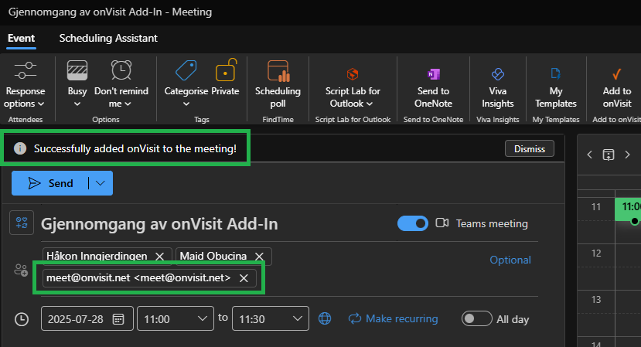Turn off the Teams meeting toggle
641x347 pixels.
point(412,223)
